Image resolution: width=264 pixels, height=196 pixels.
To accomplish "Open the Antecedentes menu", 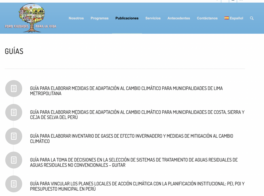I will [x=179, y=18].
